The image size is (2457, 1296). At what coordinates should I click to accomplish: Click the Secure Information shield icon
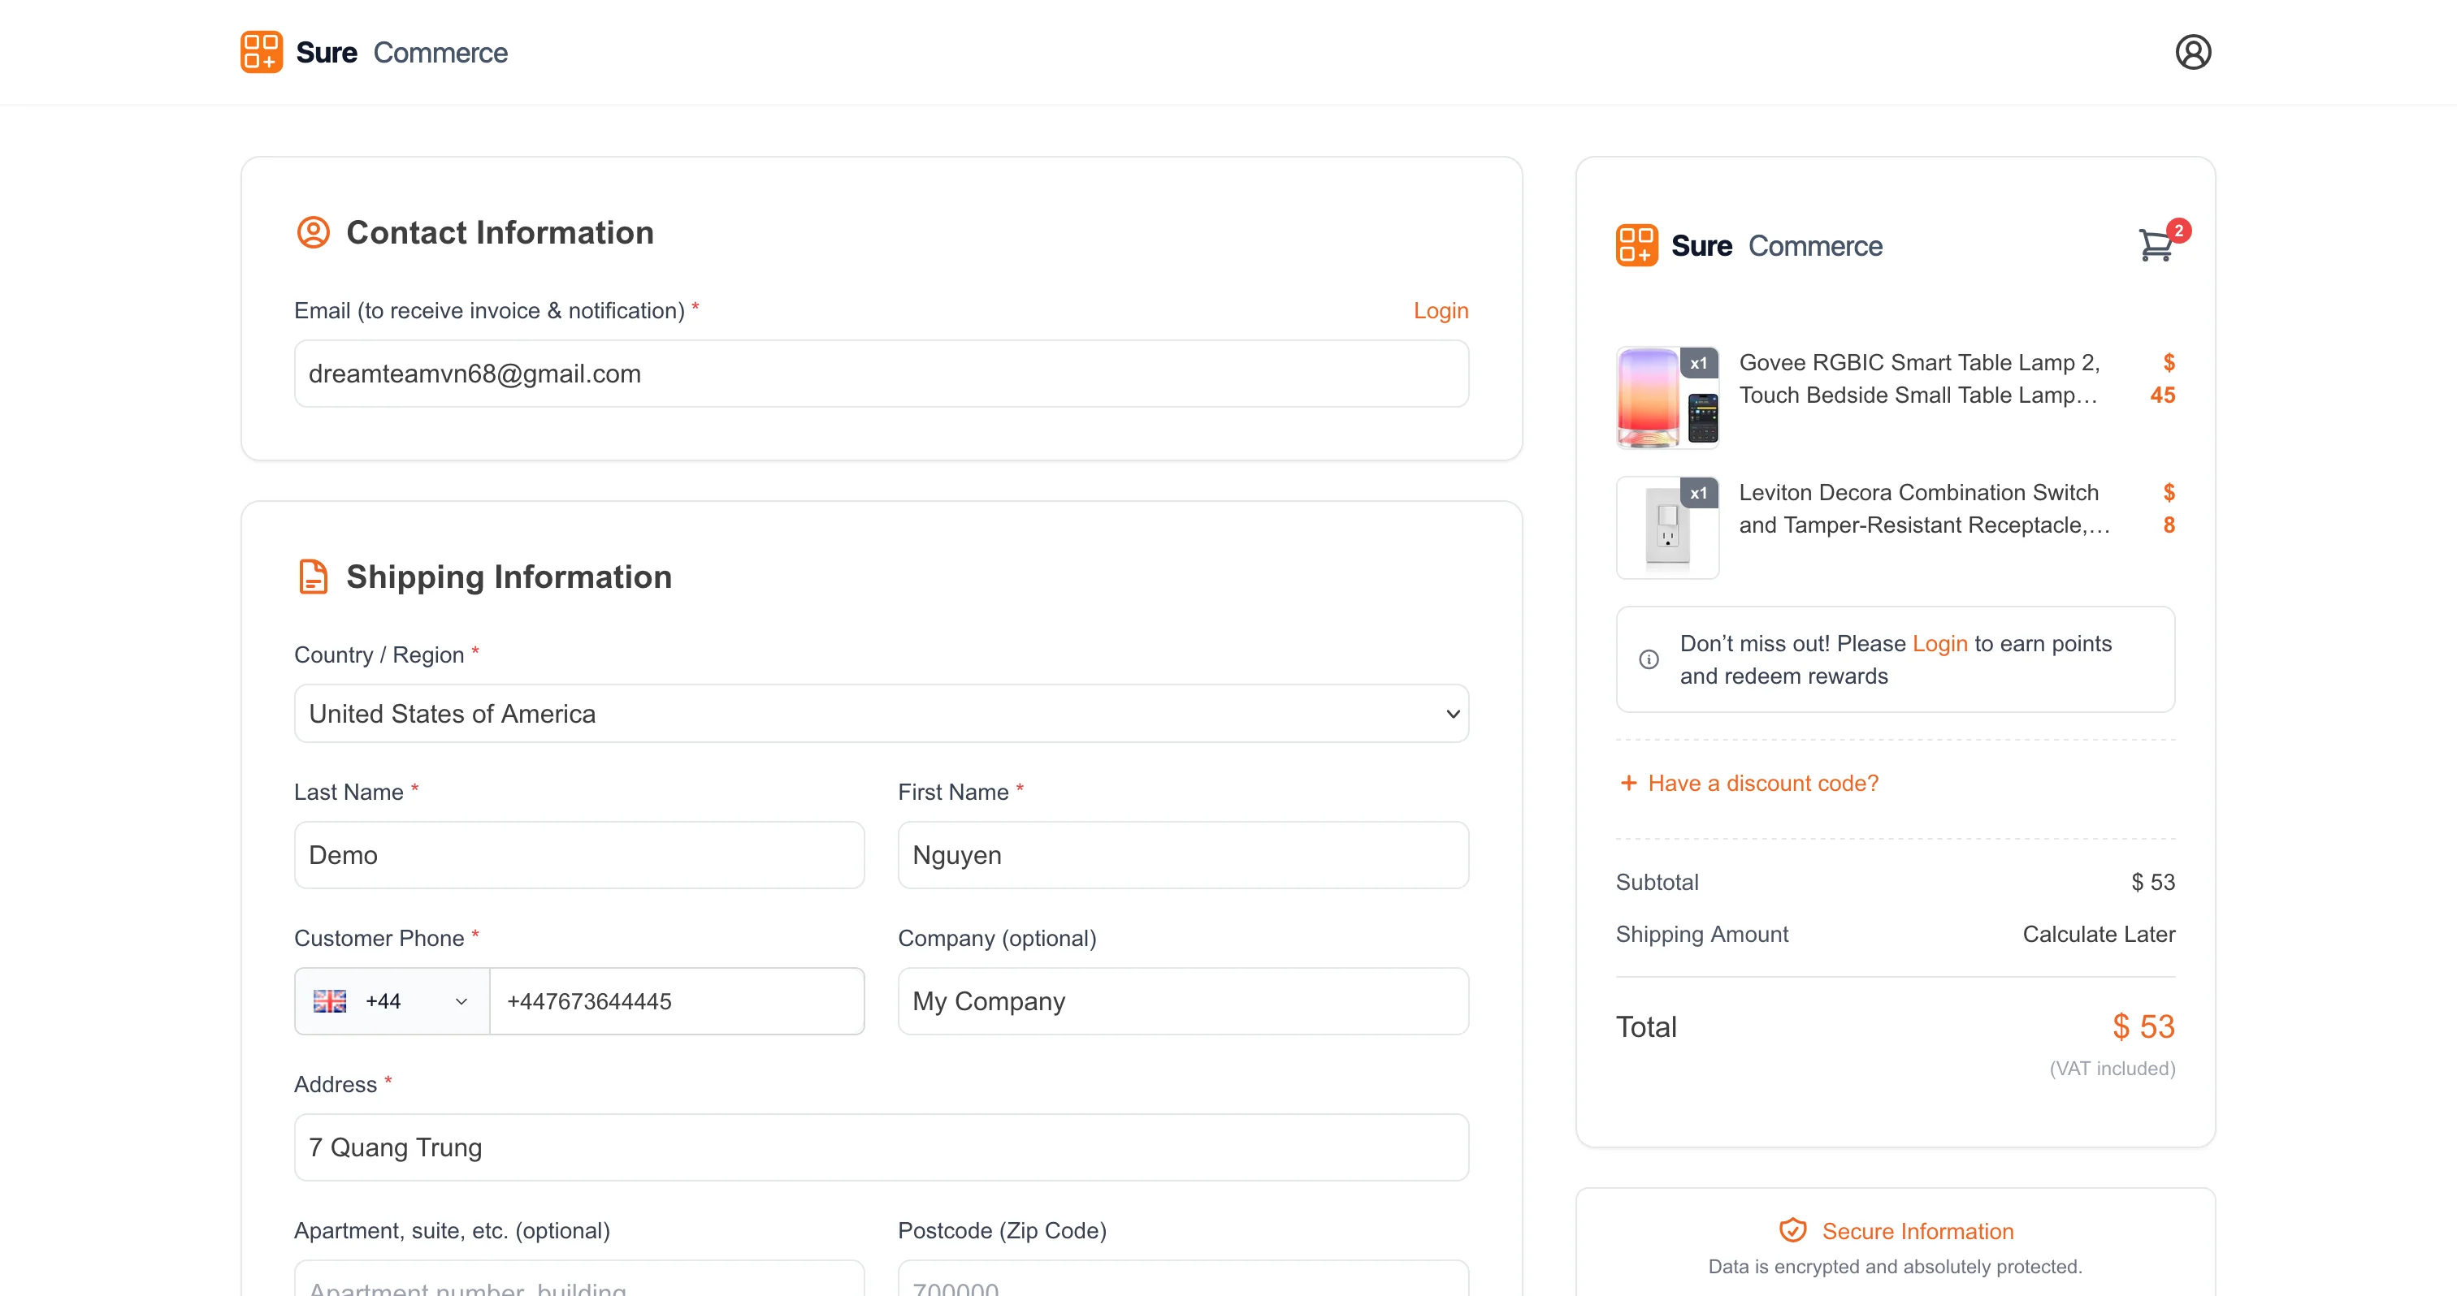[1792, 1230]
